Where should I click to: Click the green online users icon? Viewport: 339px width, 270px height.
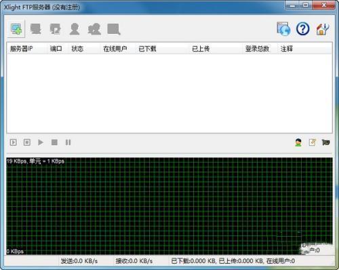point(298,142)
